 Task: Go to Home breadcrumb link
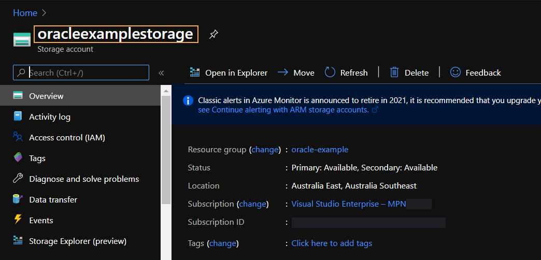[25, 13]
